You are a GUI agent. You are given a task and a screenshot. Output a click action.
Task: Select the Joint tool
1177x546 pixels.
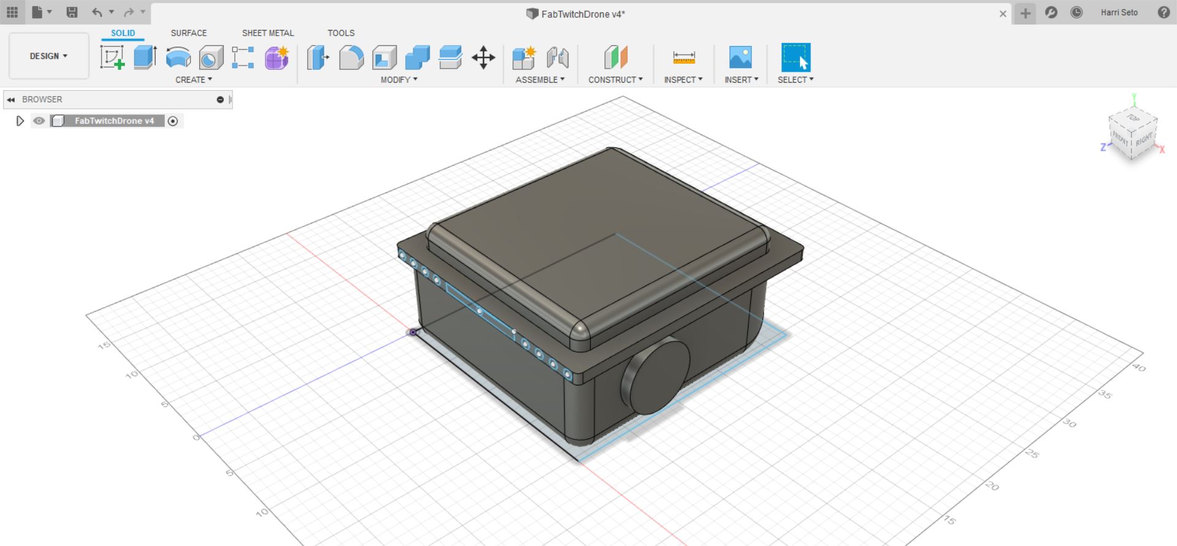557,58
